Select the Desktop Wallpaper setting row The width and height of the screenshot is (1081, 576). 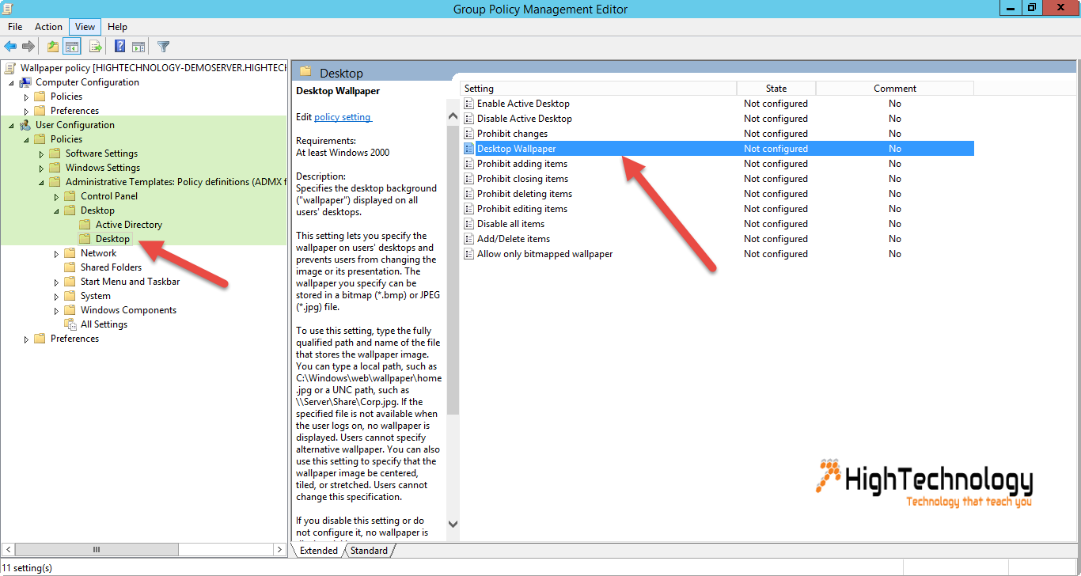[x=717, y=149]
